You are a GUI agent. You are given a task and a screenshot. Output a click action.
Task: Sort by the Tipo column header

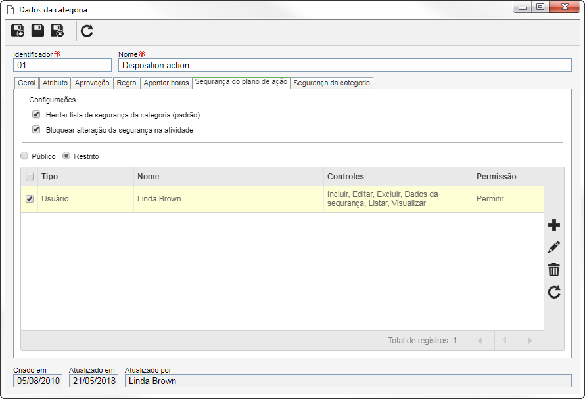point(85,177)
